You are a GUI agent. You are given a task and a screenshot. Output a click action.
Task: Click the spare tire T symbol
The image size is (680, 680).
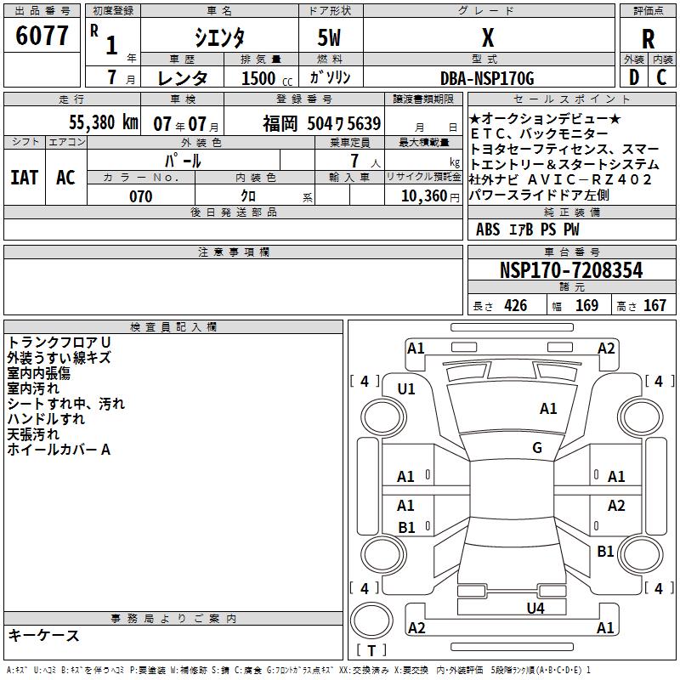[371, 651]
